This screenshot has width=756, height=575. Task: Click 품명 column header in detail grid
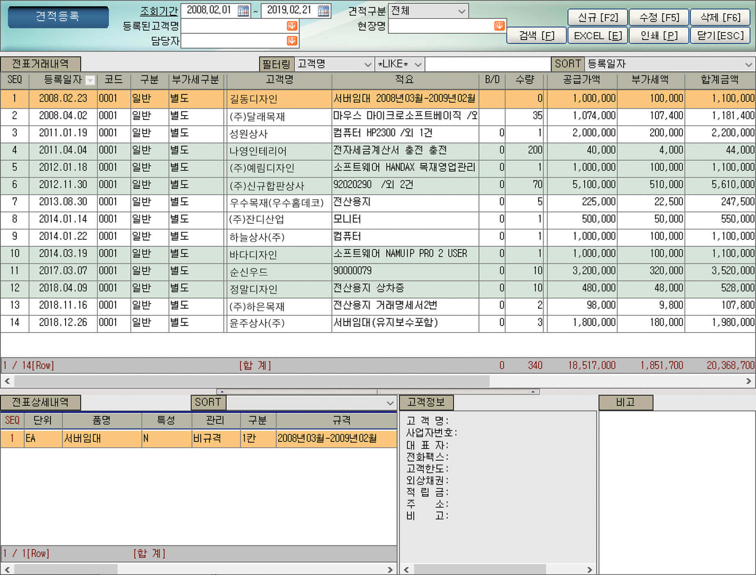[102, 420]
